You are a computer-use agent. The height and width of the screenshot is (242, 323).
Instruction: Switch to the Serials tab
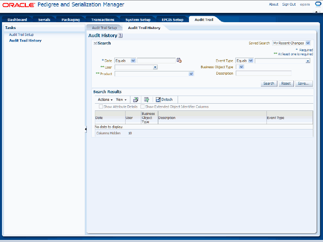coord(44,19)
